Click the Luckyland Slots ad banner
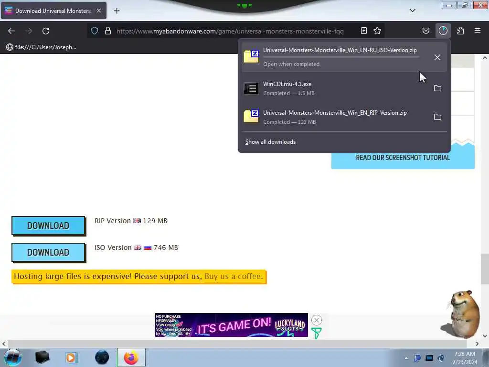The image size is (489, 367). [x=231, y=325]
